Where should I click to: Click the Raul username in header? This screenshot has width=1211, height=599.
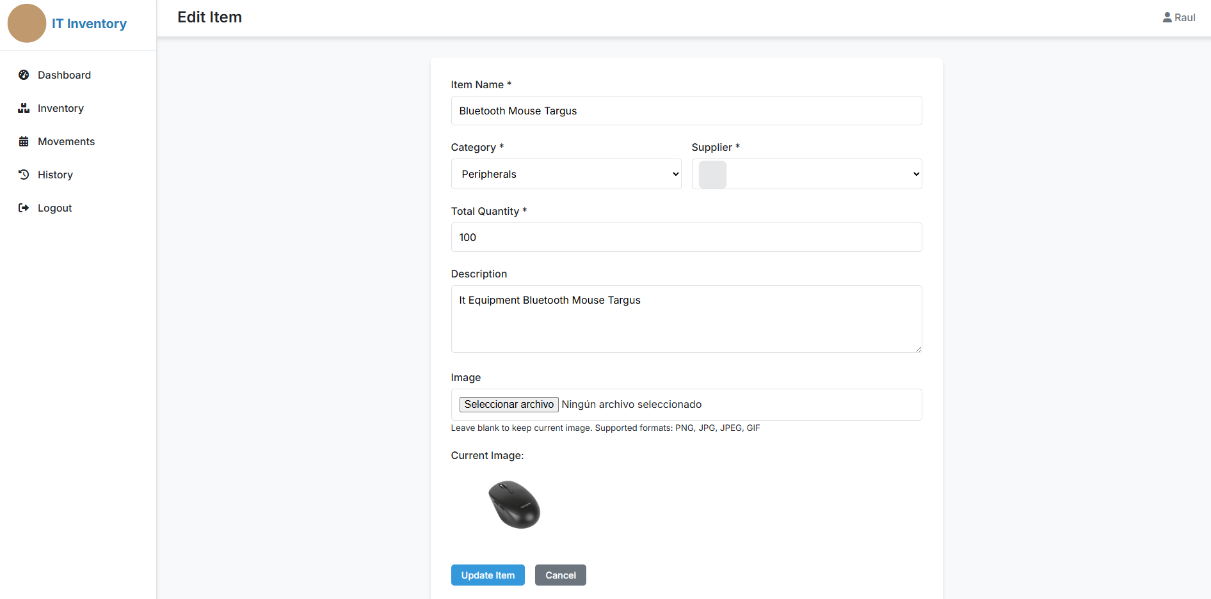click(1185, 17)
